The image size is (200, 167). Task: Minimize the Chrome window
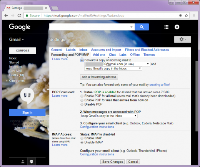tap(178, 2)
